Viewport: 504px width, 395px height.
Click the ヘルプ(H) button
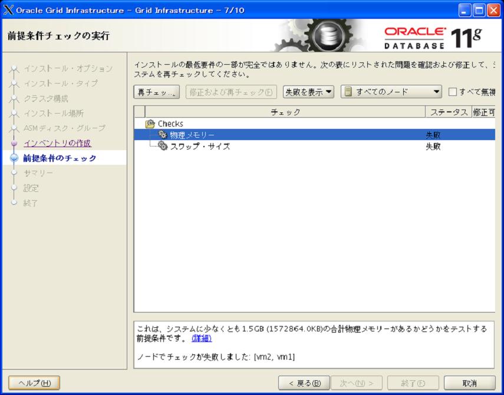(x=34, y=383)
